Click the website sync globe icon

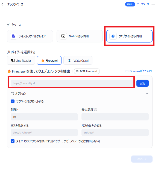click(x=113, y=36)
